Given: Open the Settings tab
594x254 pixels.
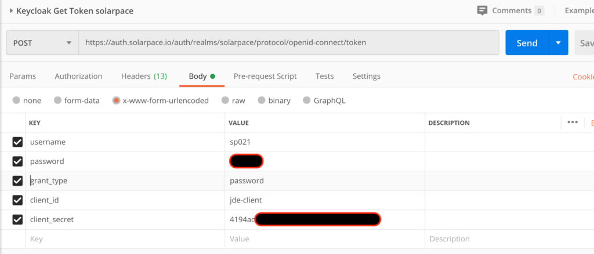Looking at the screenshot, I should 367,76.
